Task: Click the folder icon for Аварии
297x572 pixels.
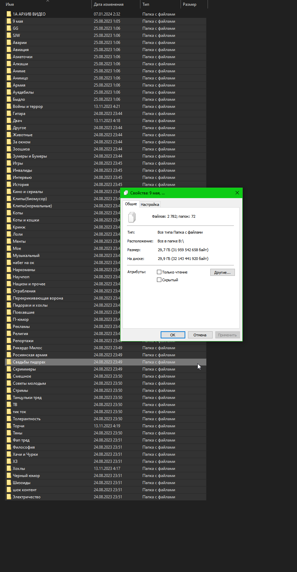Action: click(9, 43)
